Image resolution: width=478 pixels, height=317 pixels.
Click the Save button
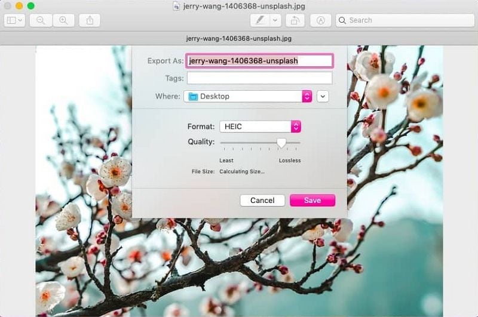click(x=312, y=201)
